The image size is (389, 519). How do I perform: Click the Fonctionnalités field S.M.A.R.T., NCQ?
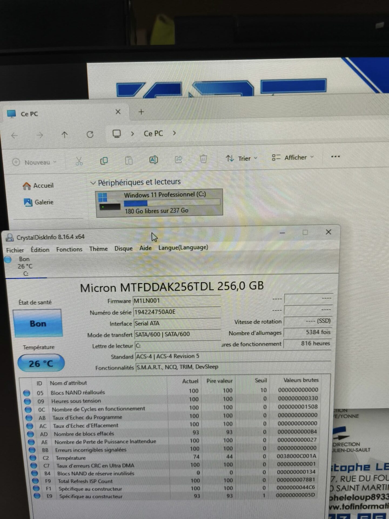(233, 367)
